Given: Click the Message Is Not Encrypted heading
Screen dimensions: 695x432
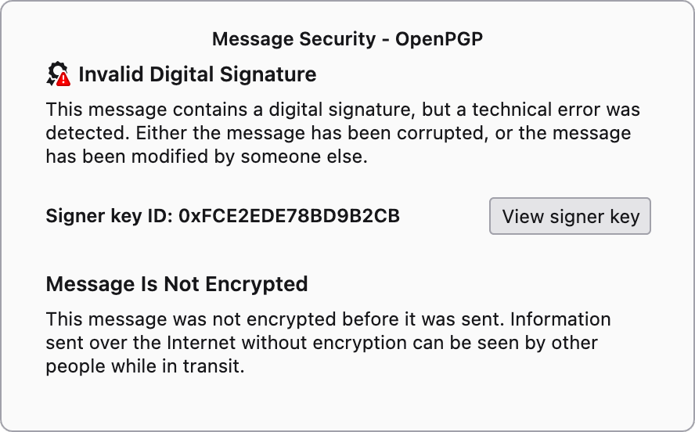Looking at the screenshot, I should [x=177, y=283].
